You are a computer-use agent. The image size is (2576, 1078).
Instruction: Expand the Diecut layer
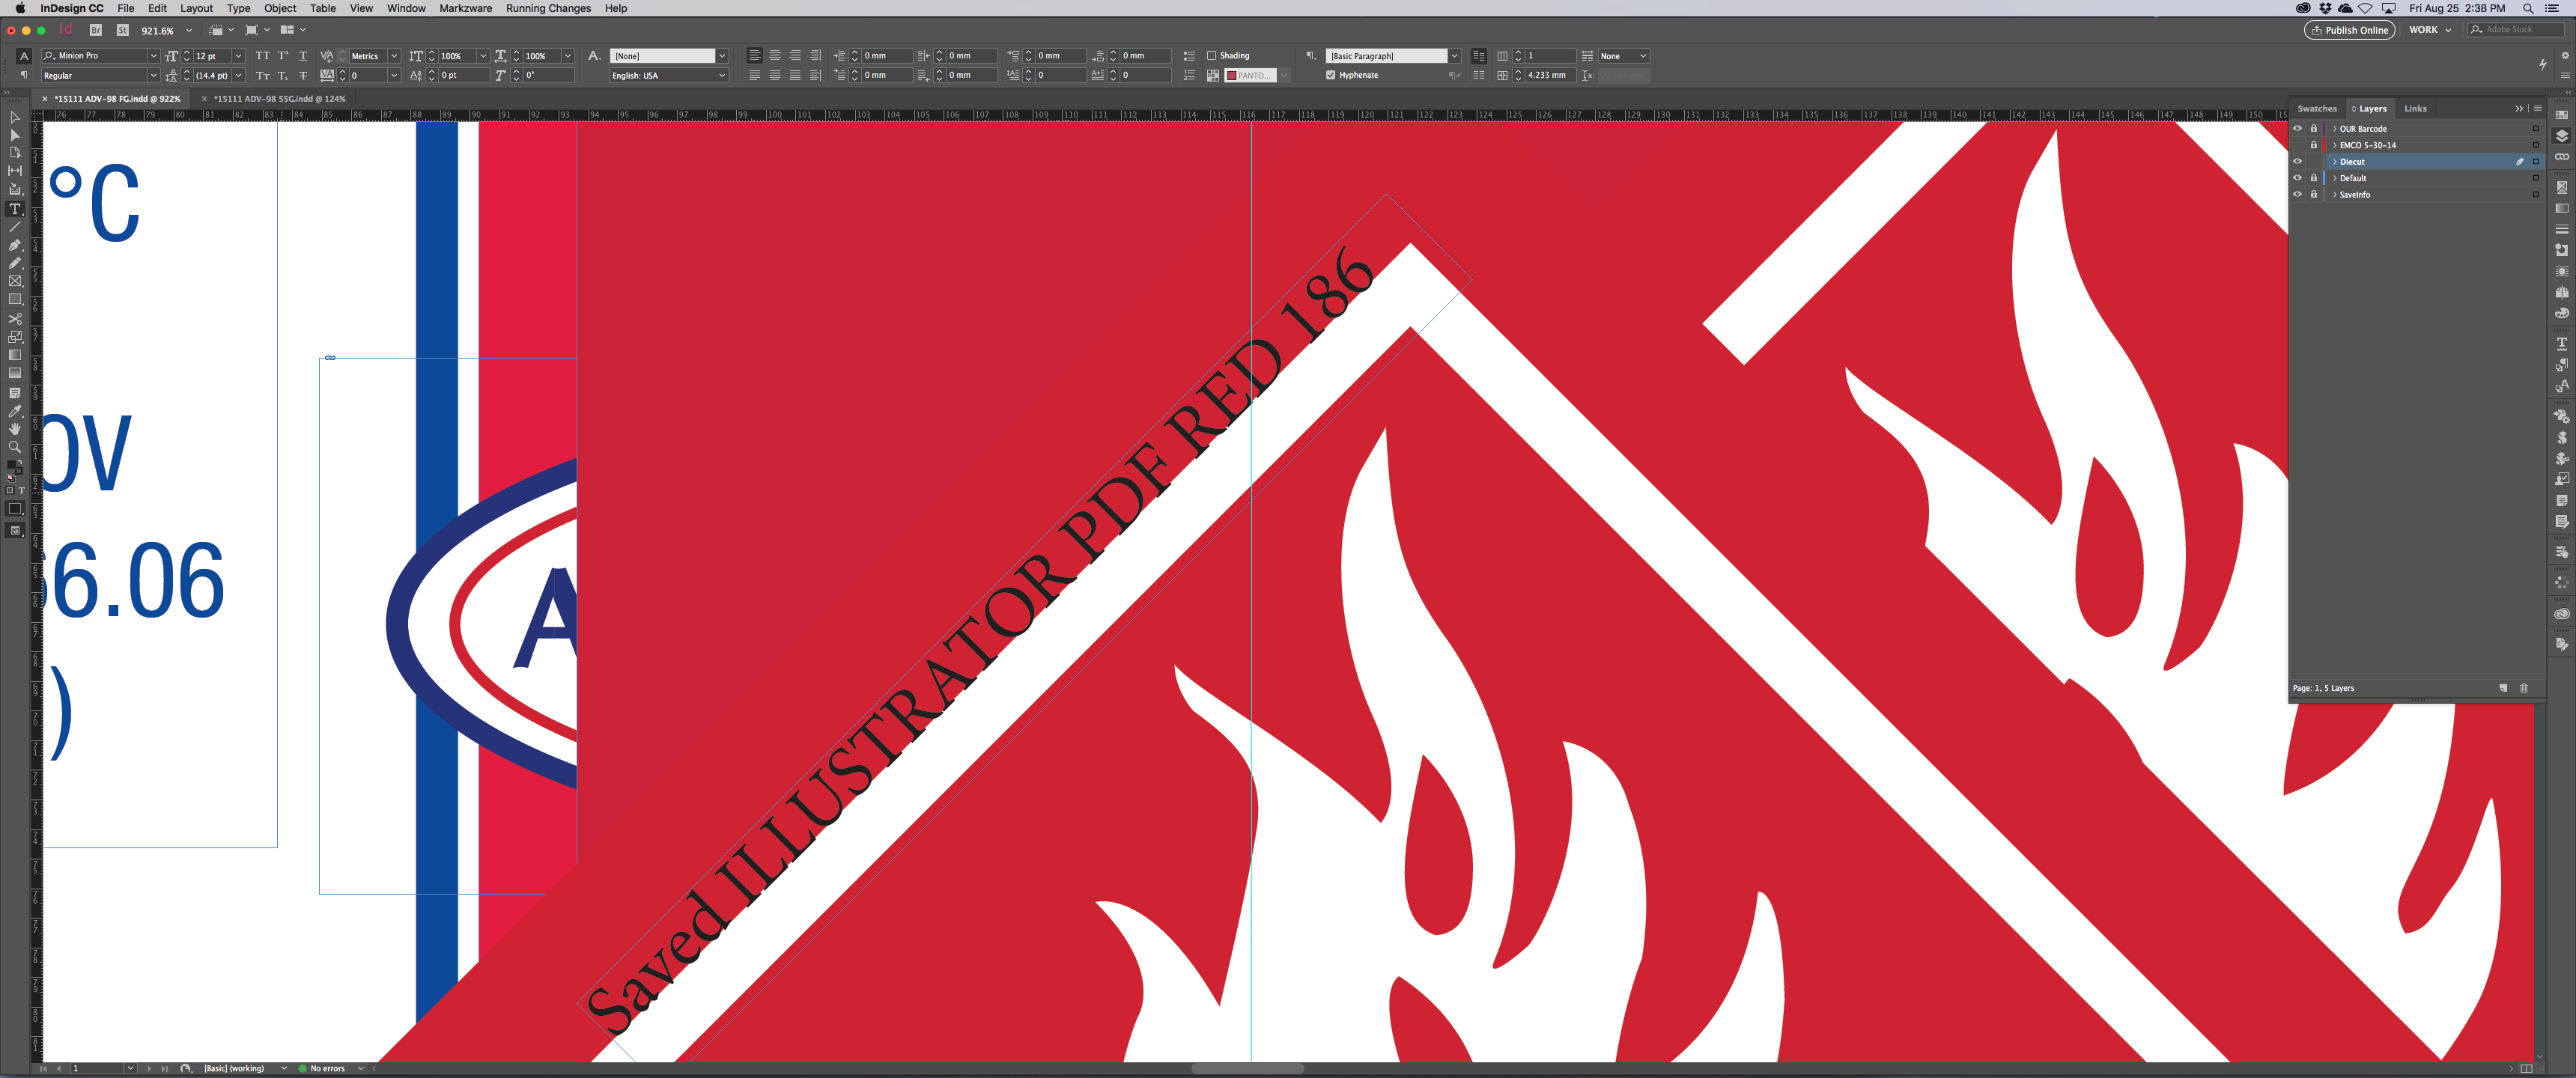pos(2335,162)
